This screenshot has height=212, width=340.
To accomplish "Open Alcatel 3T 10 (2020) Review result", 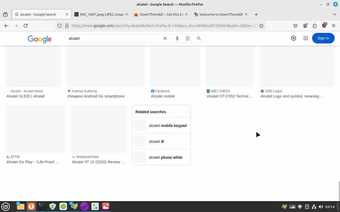I will [x=98, y=162].
